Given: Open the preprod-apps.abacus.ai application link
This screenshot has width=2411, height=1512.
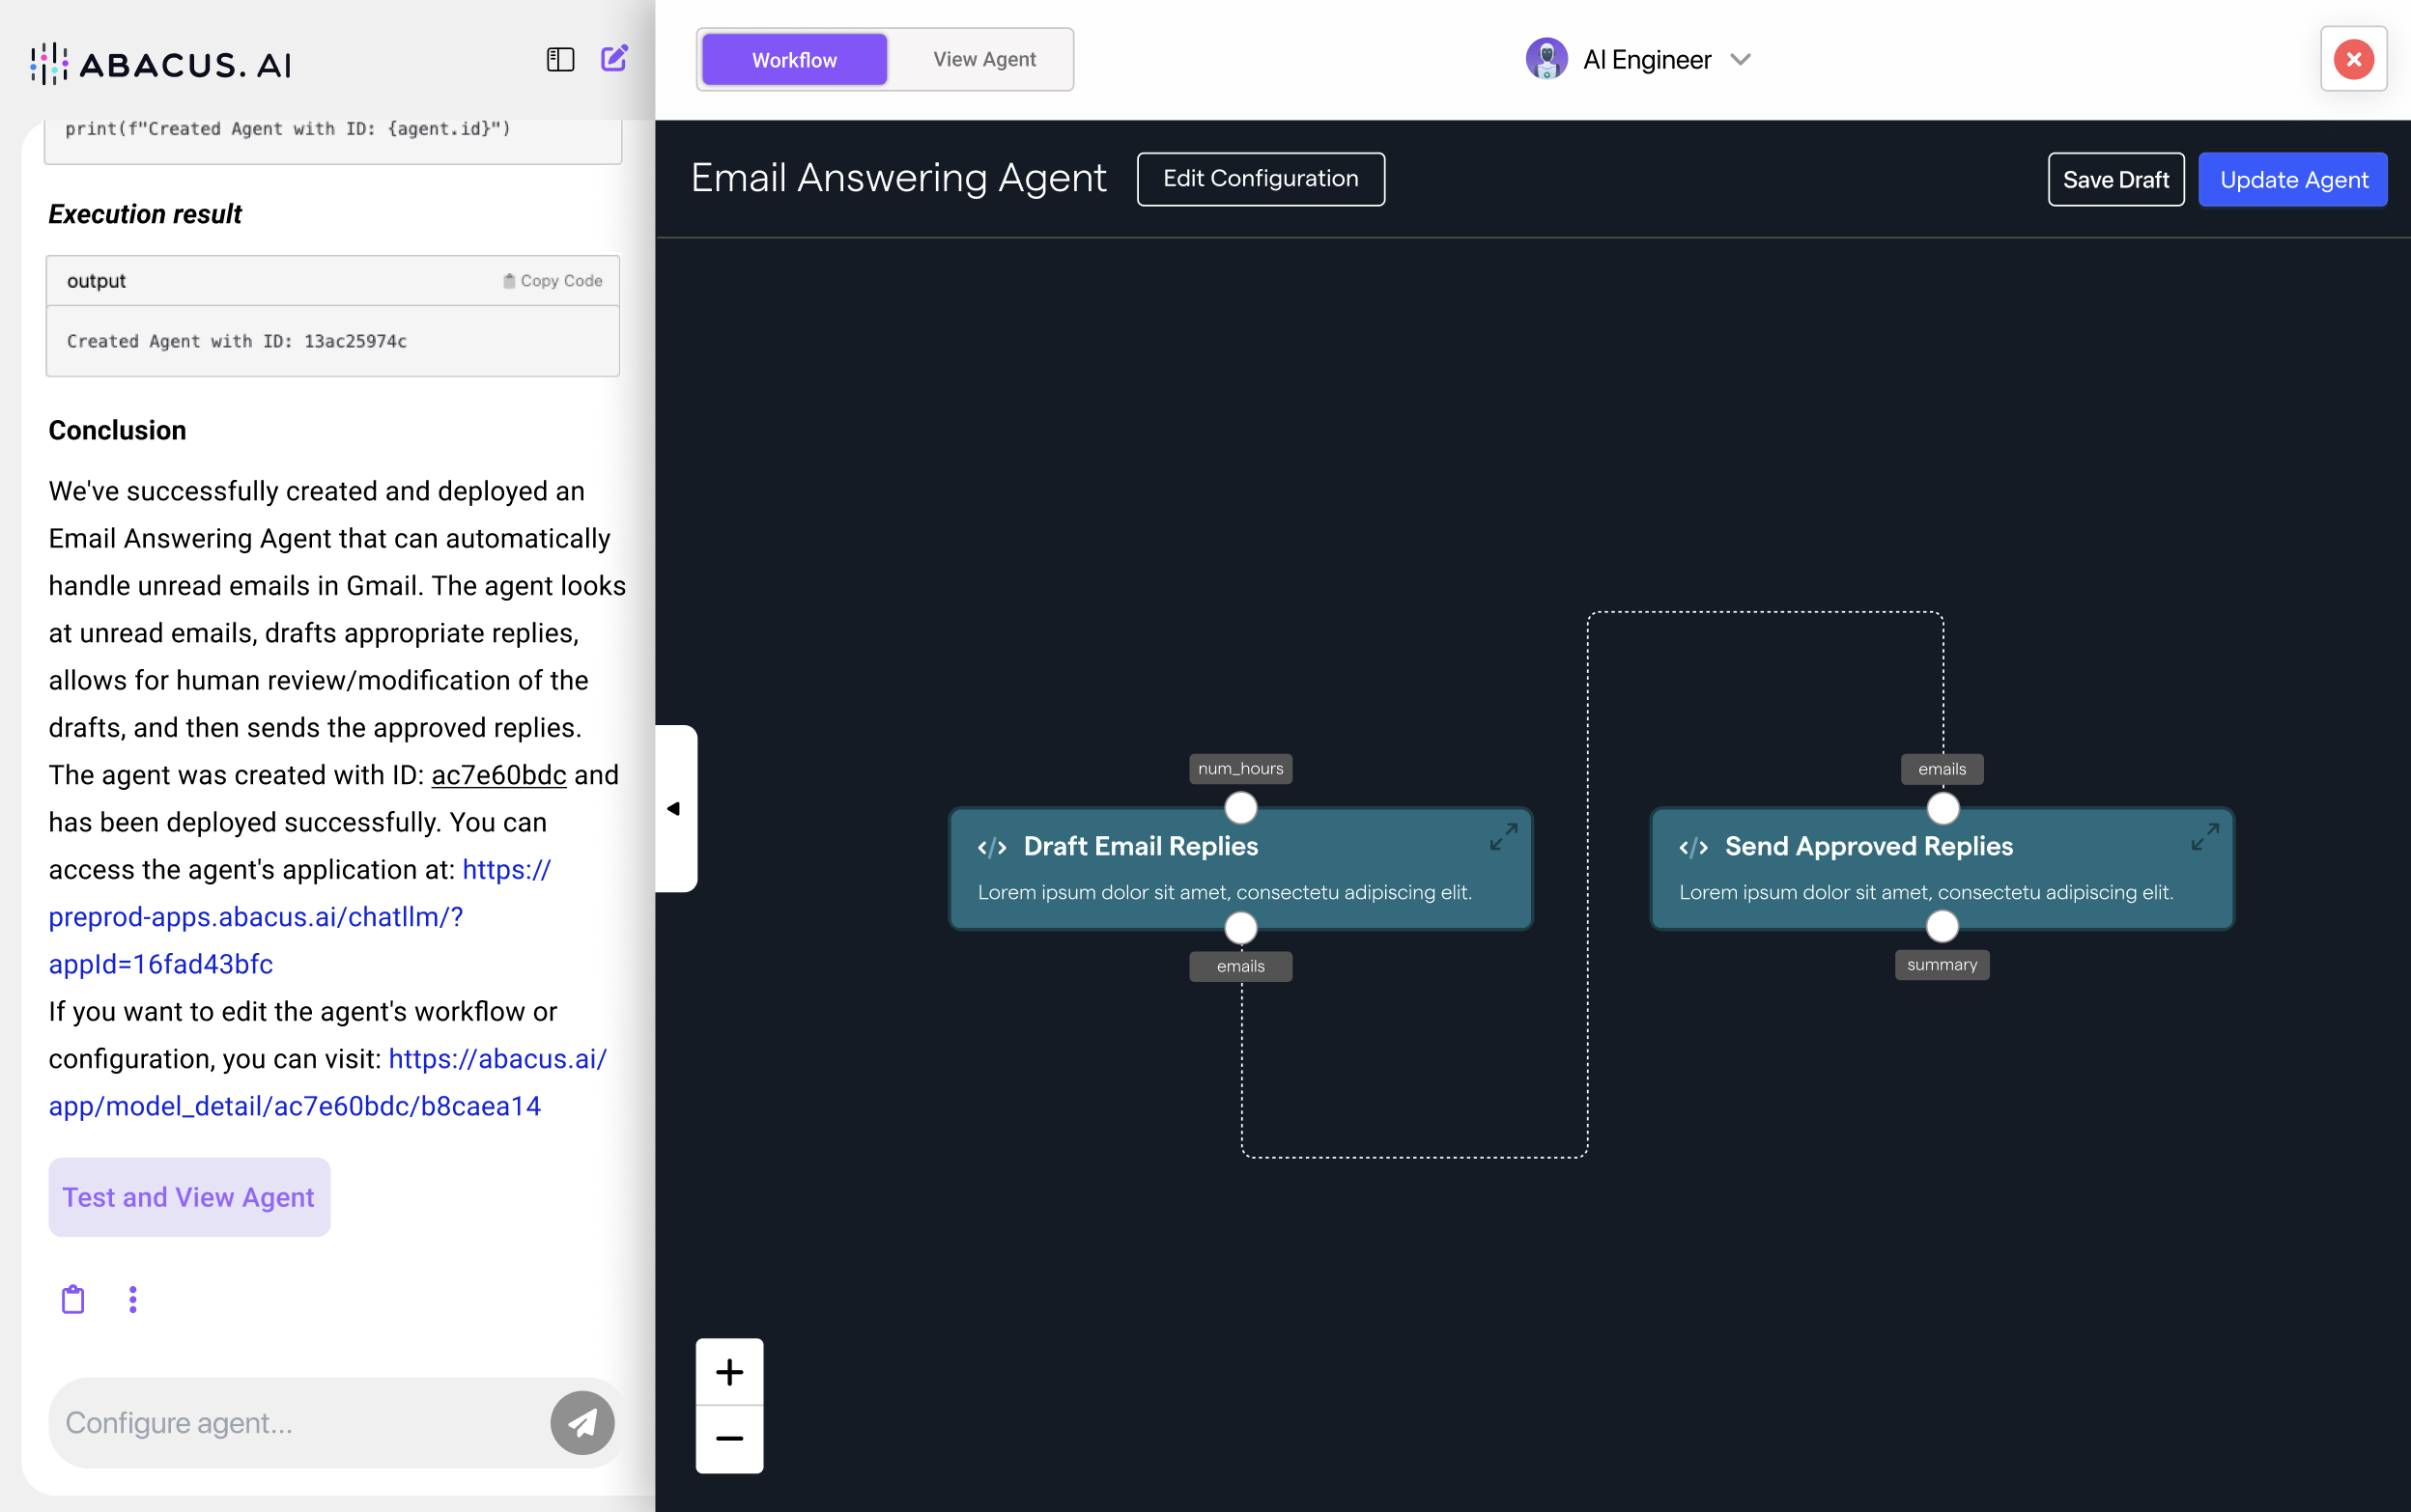Looking at the screenshot, I should [255, 917].
